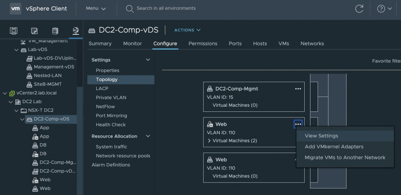Expand Virtual Machines (2) under Web
The height and width of the screenshot is (195, 401).
pyautogui.click(x=209, y=141)
